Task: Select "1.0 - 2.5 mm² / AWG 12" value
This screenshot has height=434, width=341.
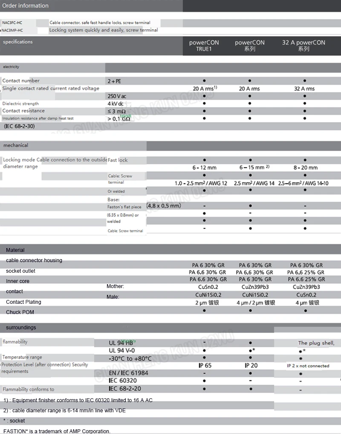Action: [201, 183]
